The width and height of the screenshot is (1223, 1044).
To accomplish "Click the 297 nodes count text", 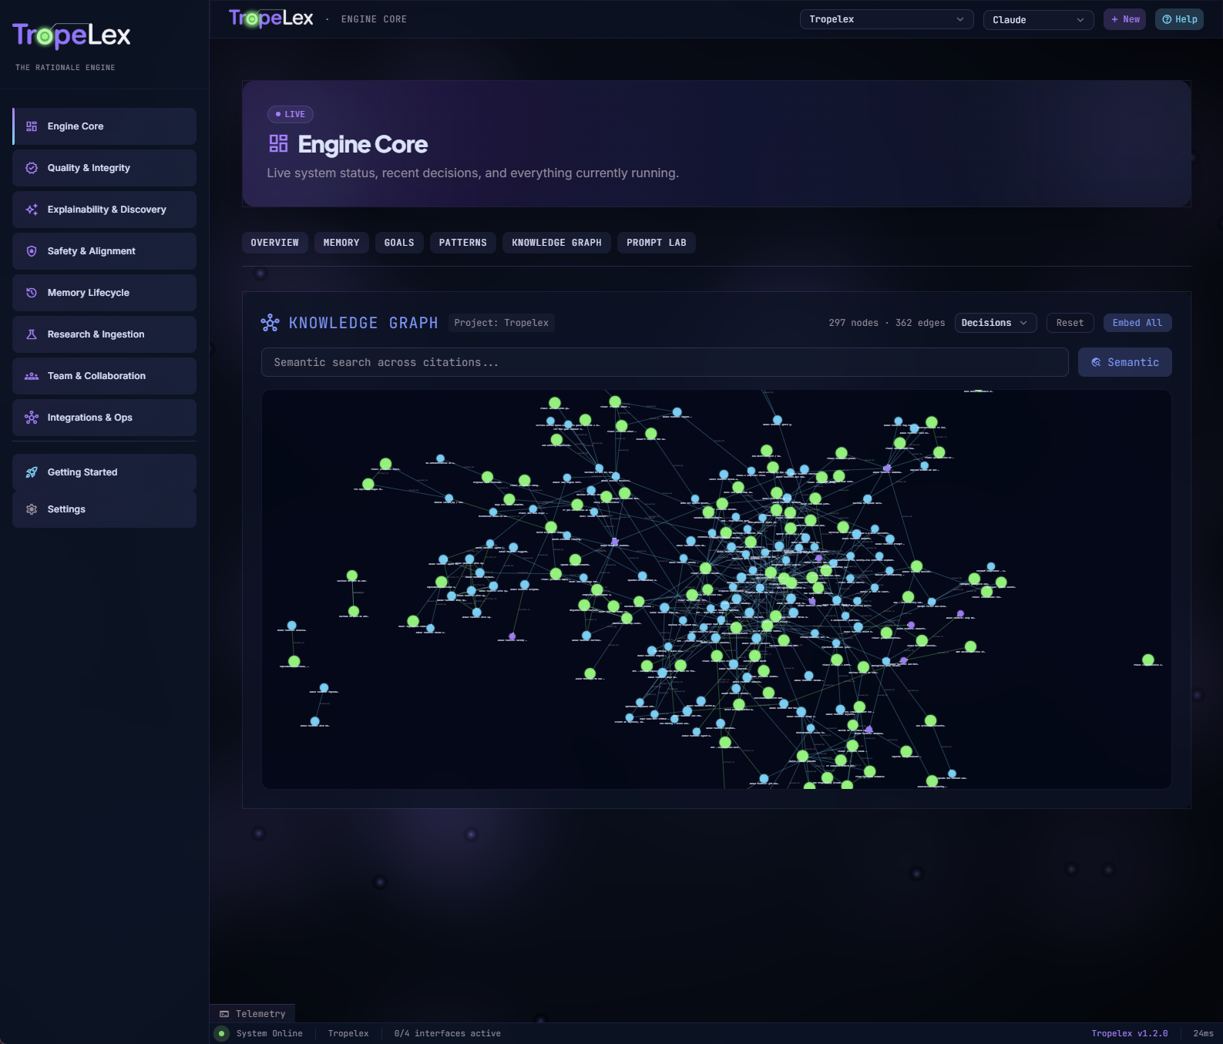I will coord(854,323).
